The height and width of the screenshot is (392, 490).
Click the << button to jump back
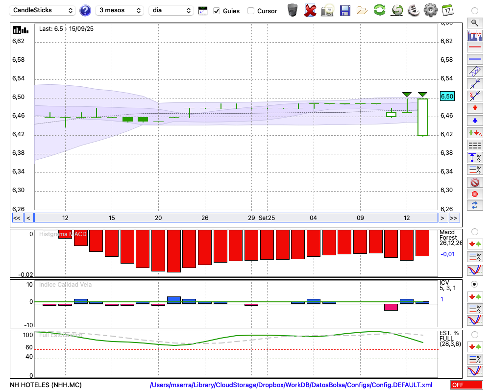[x=17, y=218]
